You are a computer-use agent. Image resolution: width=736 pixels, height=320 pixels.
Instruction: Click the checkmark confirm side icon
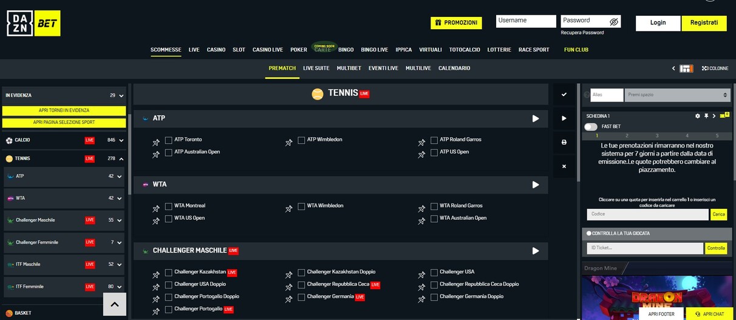point(564,95)
